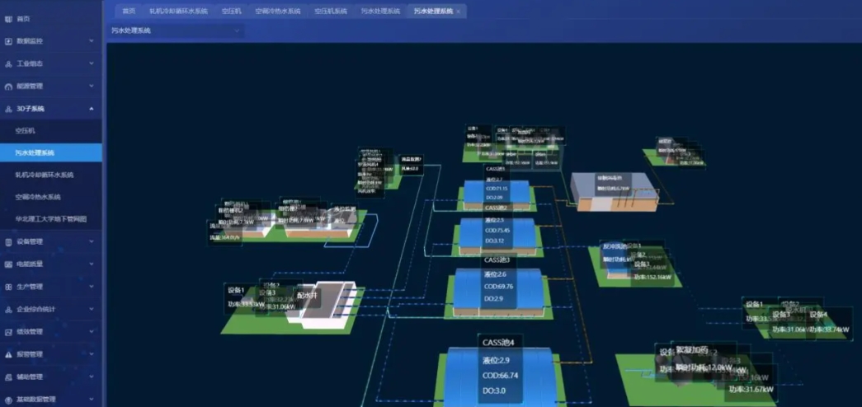862x407 pixels.
Task: Click the 工业组态 sidebar icon
Action: pos(8,63)
